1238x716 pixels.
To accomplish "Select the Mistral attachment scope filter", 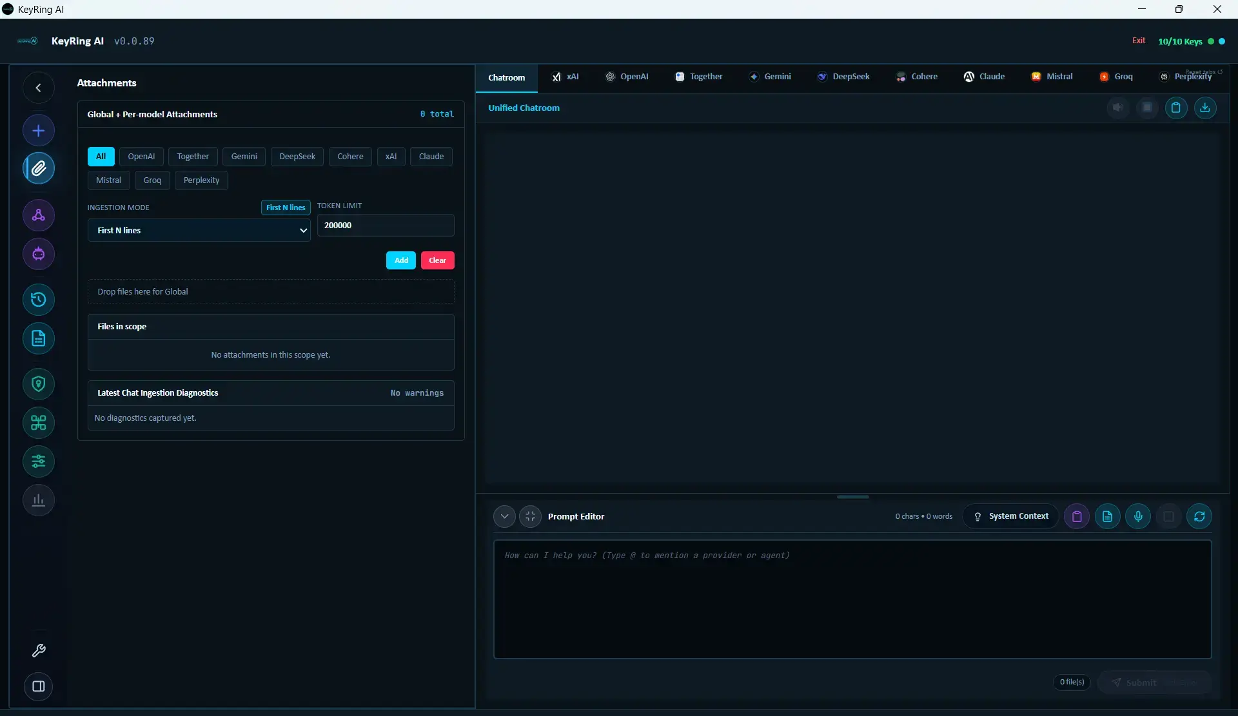I will click(109, 180).
